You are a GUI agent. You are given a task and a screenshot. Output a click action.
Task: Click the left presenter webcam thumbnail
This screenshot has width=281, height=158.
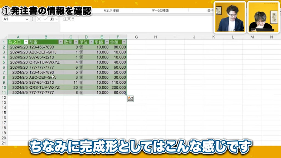coord(230,17)
